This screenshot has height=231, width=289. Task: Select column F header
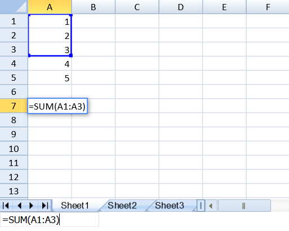268,7
